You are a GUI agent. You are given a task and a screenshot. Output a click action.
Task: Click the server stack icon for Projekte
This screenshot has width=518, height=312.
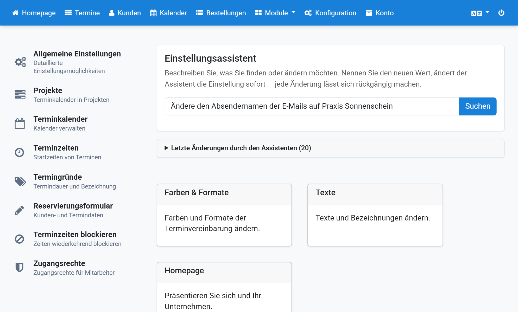(x=20, y=95)
